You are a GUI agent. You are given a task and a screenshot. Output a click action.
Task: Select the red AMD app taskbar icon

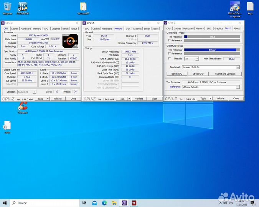tap(134, 203)
